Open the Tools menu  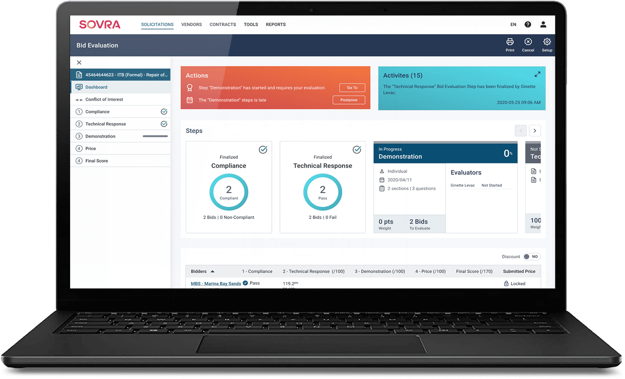[x=251, y=25]
